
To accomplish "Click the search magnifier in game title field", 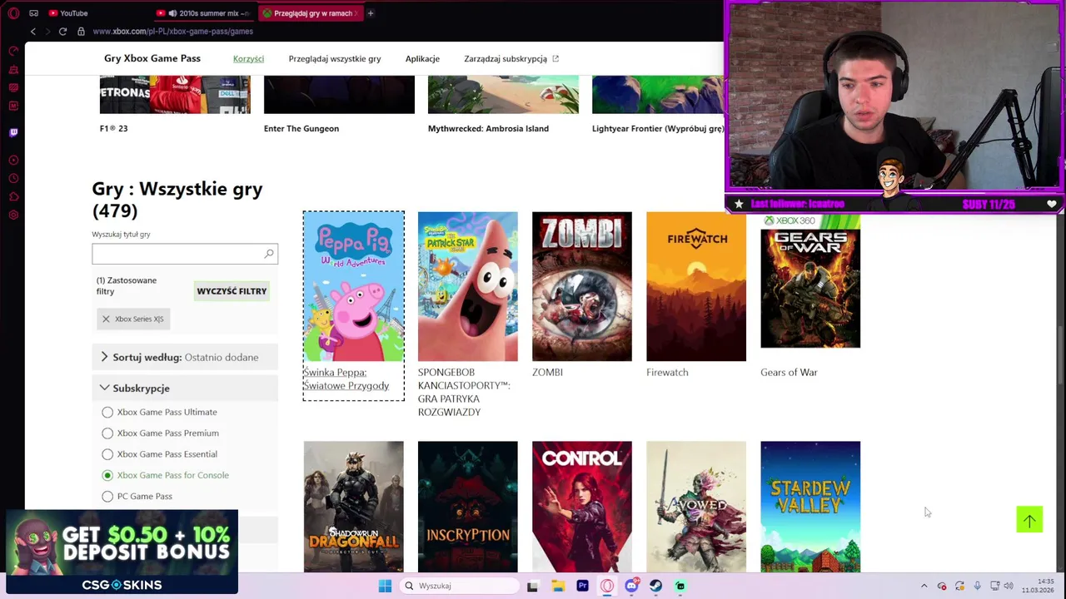I will (269, 254).
